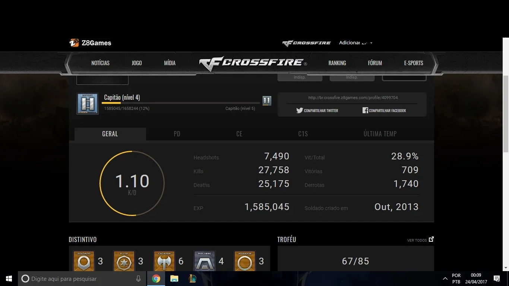The height and width of the screenshot is (286, 509).
Task: Select the Elite star badge icon
Action: (x=124, y=261)
